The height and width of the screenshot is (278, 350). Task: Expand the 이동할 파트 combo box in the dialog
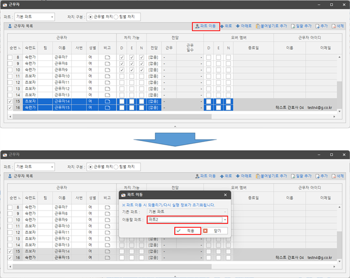225,220
